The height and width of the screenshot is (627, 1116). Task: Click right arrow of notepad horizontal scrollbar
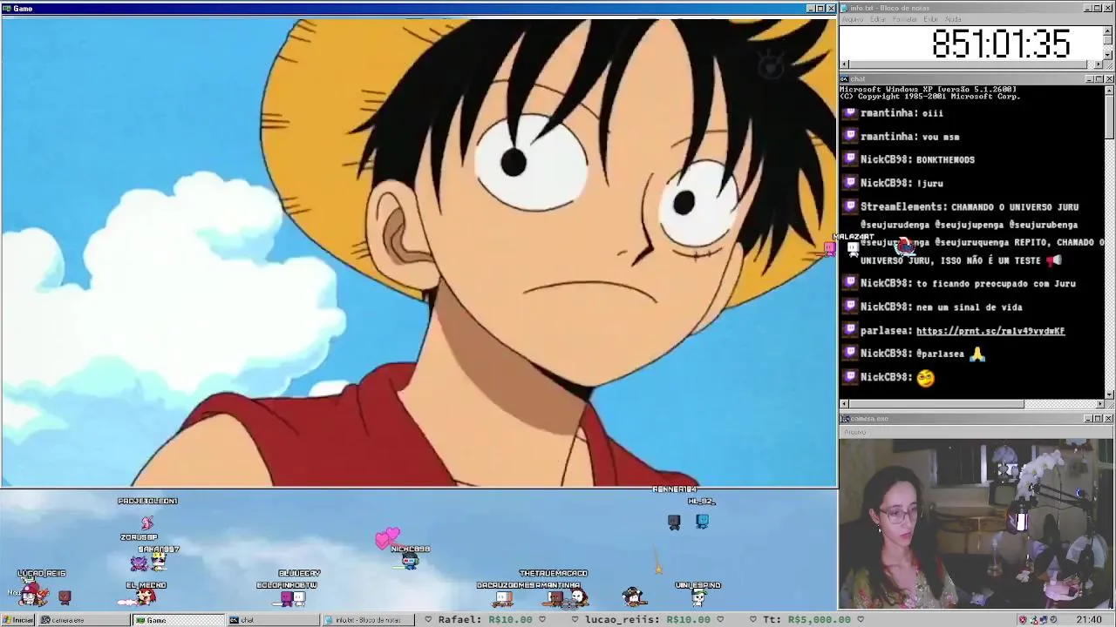[x=1098, y=64]
